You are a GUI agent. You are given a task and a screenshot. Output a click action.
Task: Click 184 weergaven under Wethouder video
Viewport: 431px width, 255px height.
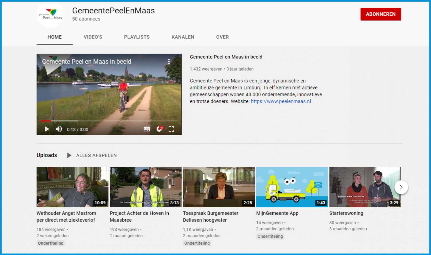coord(51,229)
